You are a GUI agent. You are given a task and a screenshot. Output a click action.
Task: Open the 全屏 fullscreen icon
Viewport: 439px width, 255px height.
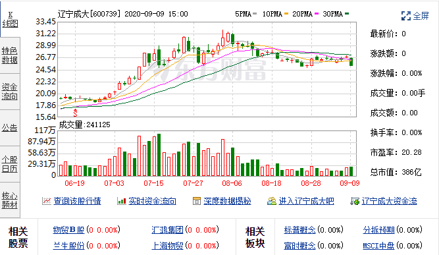pos(405,16)
